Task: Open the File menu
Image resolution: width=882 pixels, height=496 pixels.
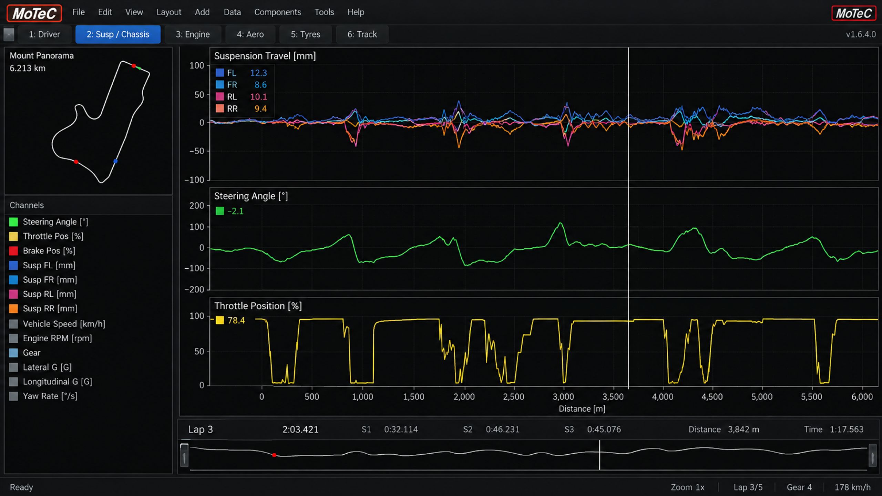Action: click(x=78, y=12)
